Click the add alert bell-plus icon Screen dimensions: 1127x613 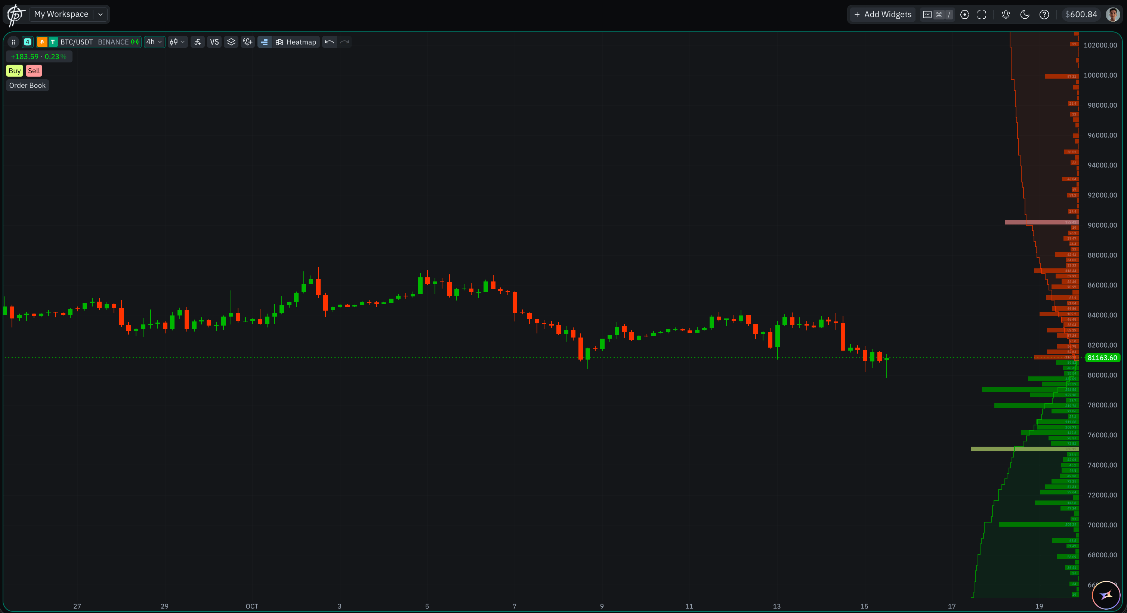coord(248,42)
